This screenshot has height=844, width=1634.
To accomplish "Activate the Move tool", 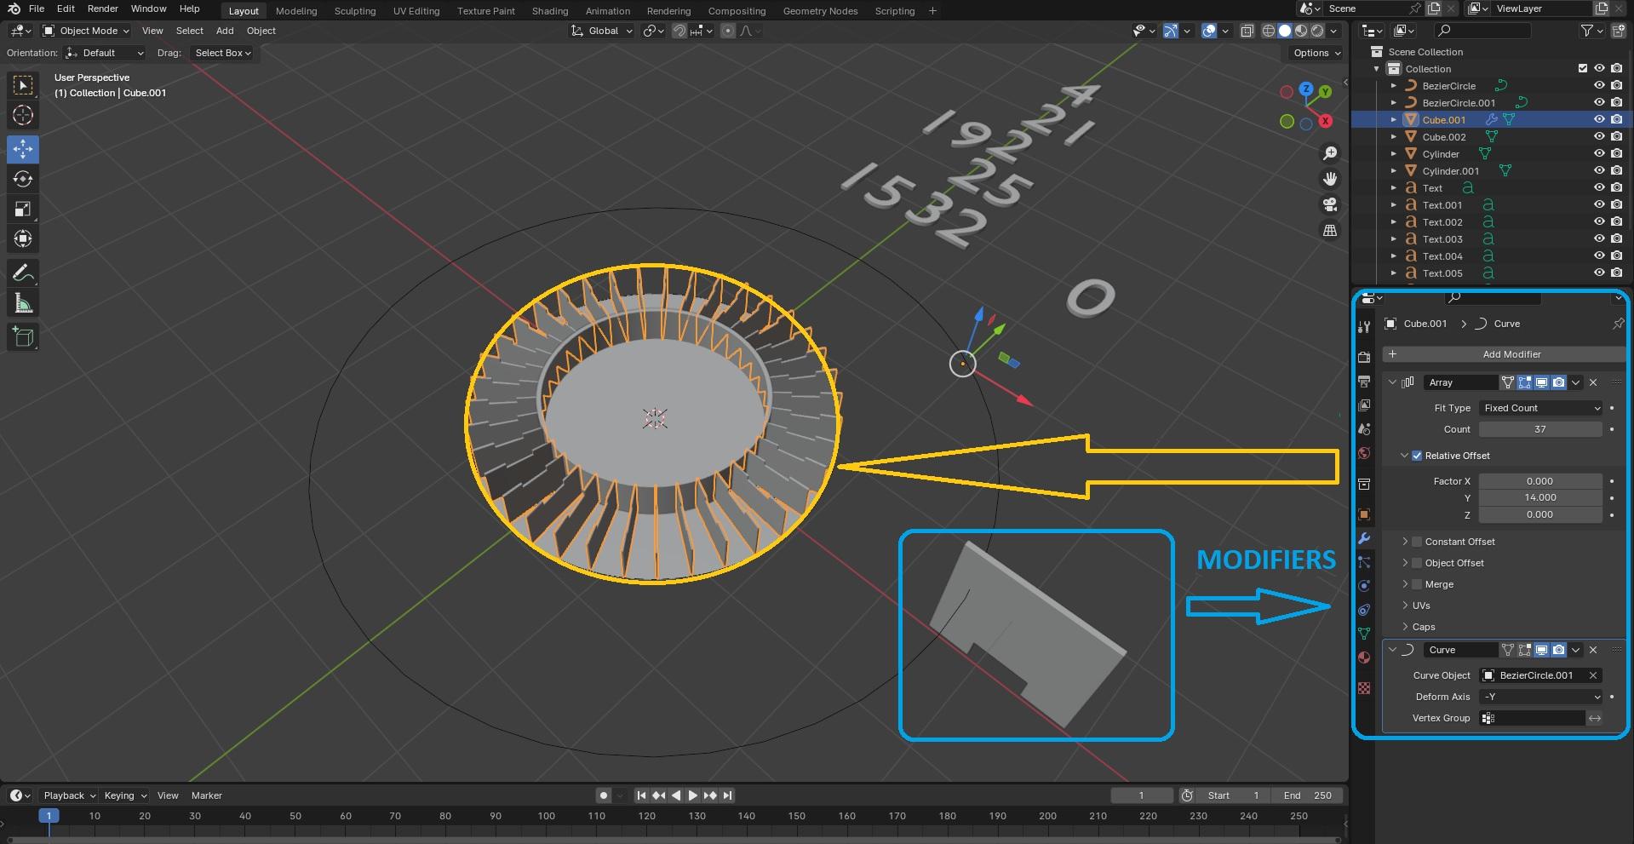I will pyautogui.click(x=23, y=149).
